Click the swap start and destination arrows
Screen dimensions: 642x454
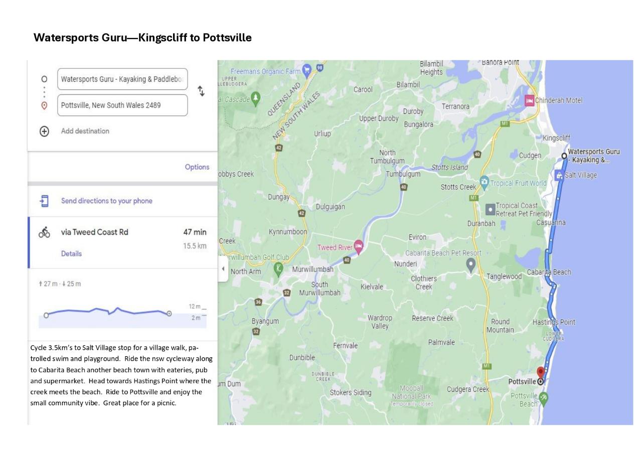point(201,91)
